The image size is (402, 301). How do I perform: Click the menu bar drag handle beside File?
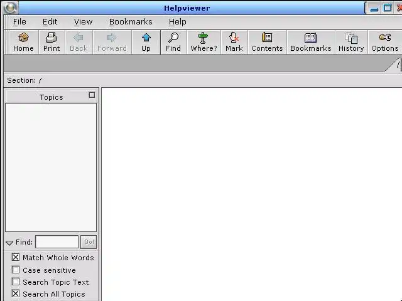pos(7,22)
